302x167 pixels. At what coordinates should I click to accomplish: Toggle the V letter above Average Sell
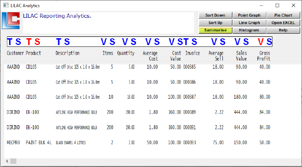(x=214, y=42)
